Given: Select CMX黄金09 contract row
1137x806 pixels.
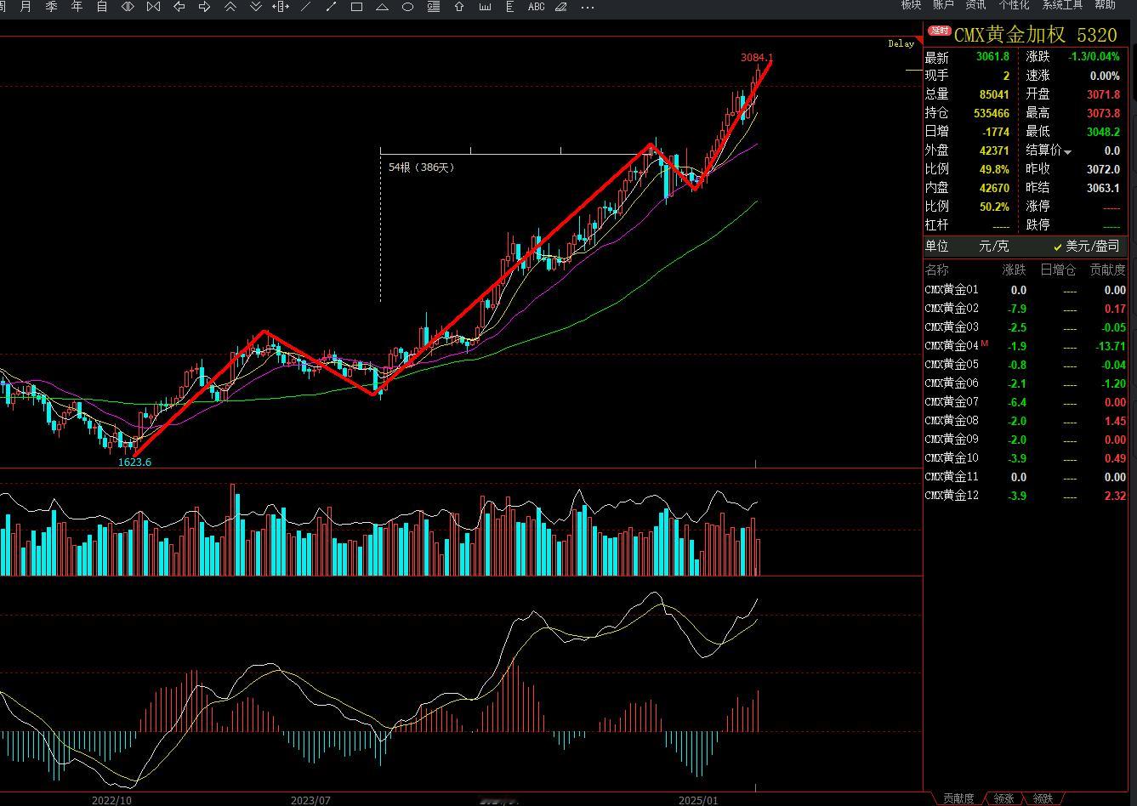Looking at the screenshot, I should [x=1026, y=440].
